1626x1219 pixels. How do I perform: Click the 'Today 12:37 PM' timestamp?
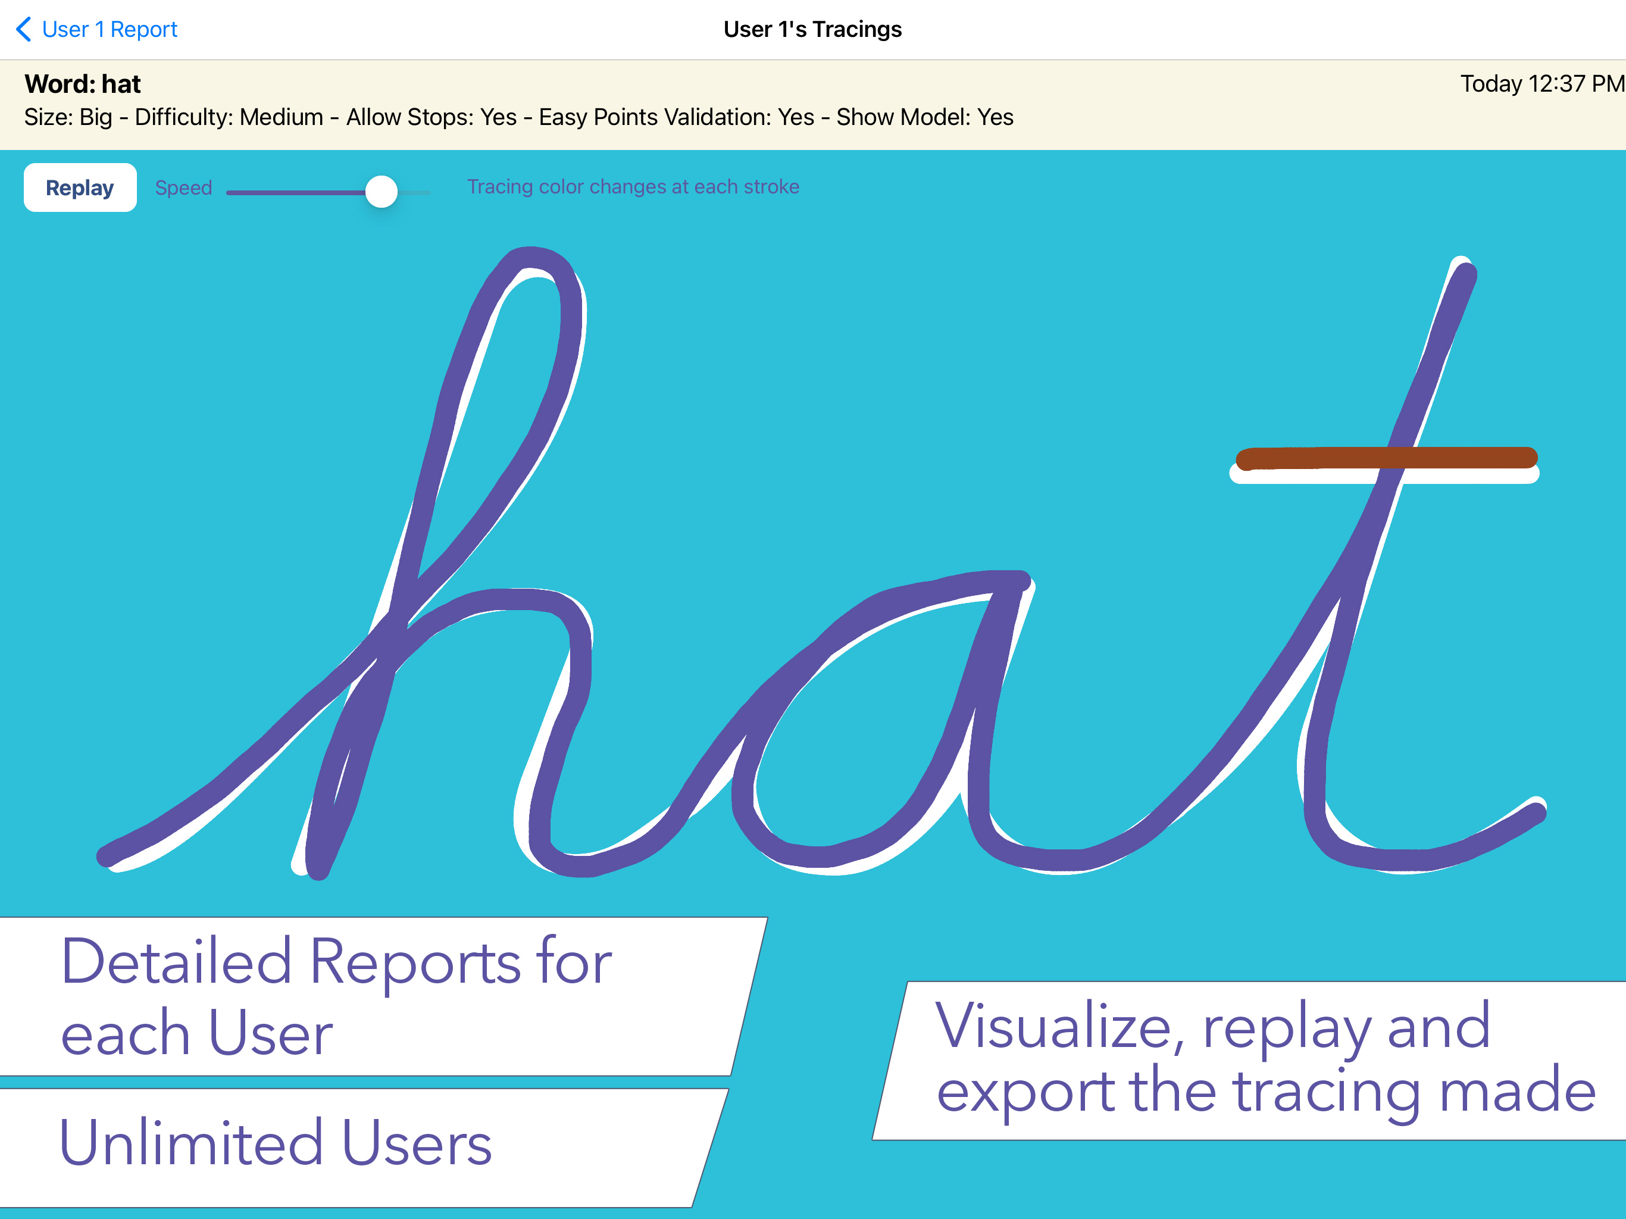click(1541, 84)
